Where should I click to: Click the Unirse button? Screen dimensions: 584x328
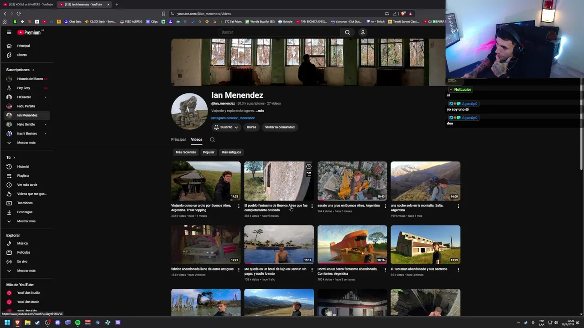pyautogui.click(x=251, y=127)
